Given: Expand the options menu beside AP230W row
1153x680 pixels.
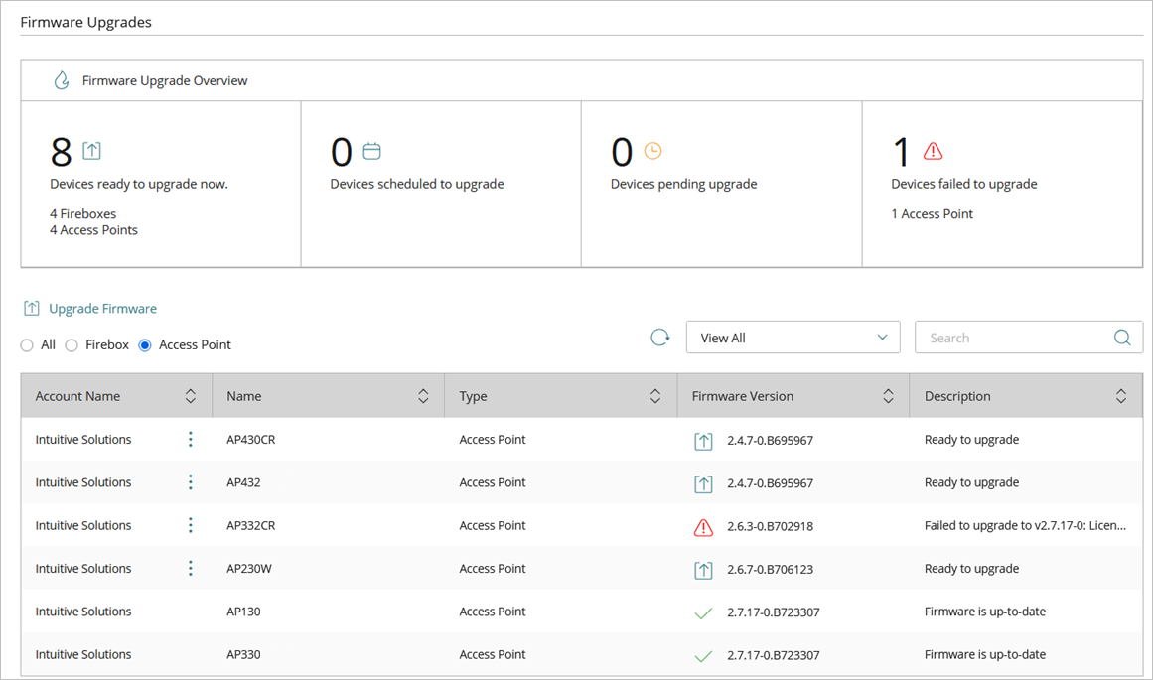Looking at the screenshot, I should (190, 568).
